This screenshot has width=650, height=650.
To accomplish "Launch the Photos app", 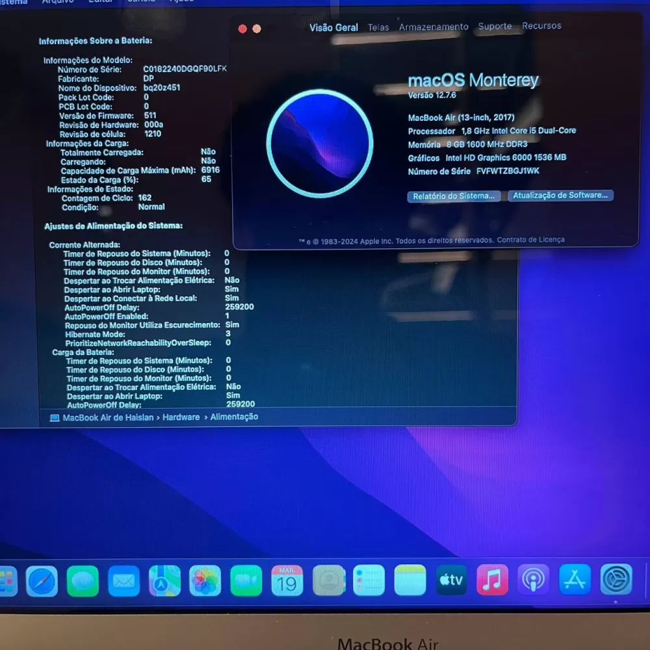I will coord(205,580).
